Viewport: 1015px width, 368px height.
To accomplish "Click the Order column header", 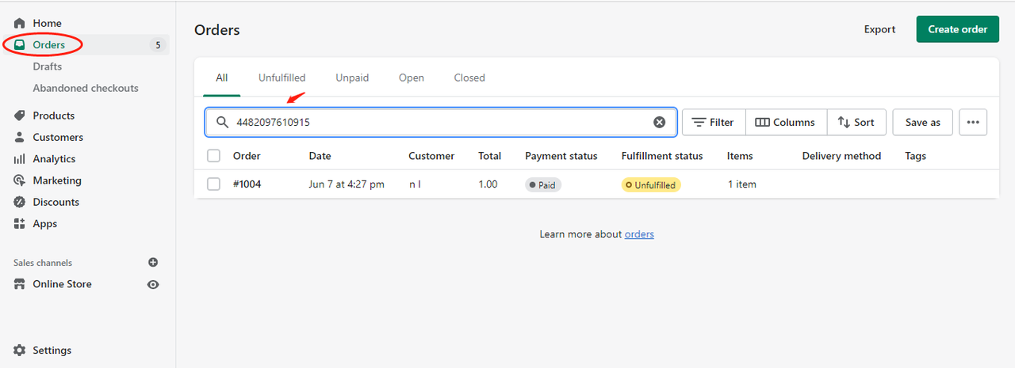I will 247,156.
